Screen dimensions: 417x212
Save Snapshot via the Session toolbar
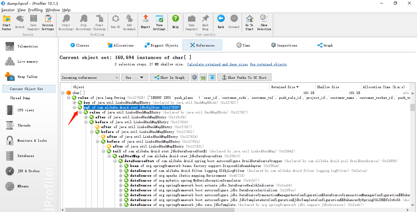pos(33,21)
